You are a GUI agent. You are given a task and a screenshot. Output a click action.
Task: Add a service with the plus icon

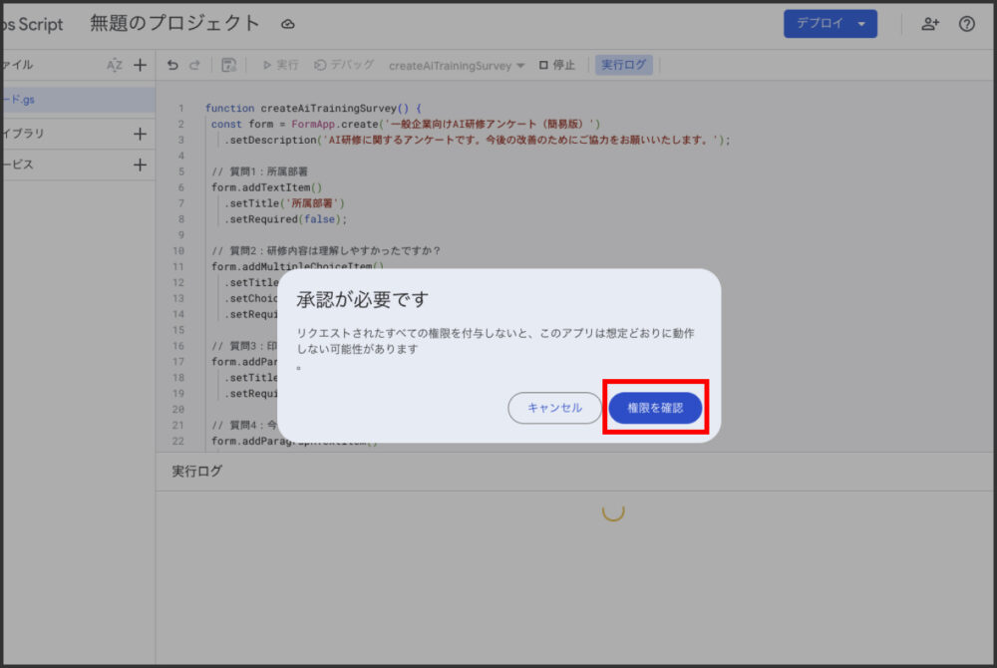141,165
